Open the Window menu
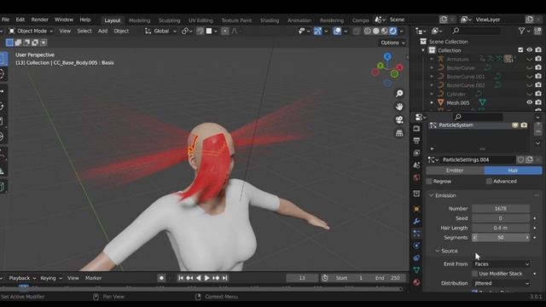This screenshot has width=546, height=307. pyautogui.click(x=64, y=20)
